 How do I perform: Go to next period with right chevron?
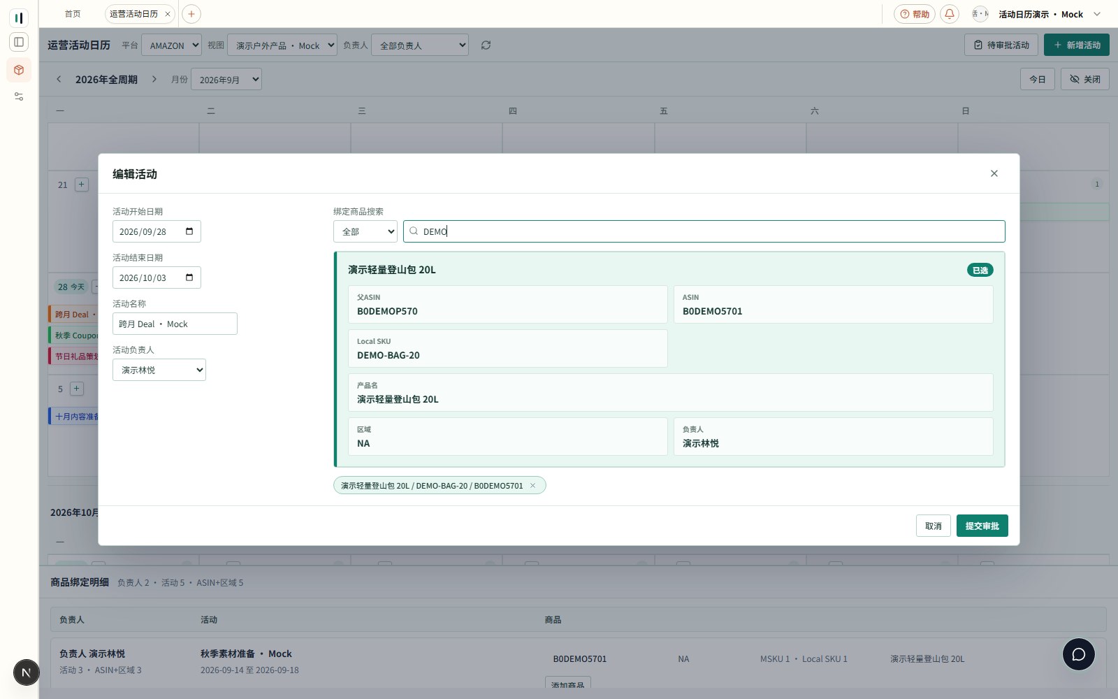point(154,80)
